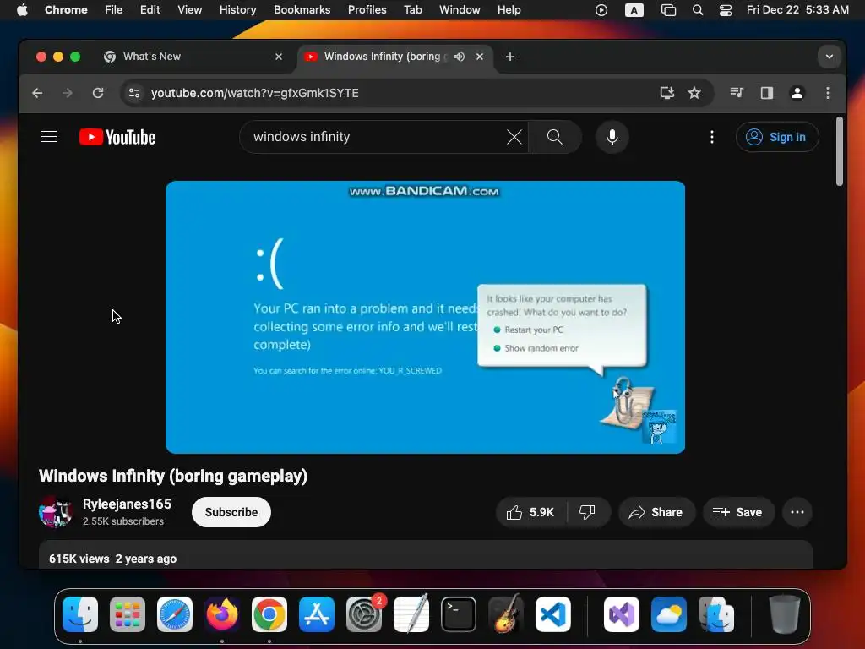Open Spotlight search in menu bar
This screenshot has width=865, height=649.
(x=697, y=10)
